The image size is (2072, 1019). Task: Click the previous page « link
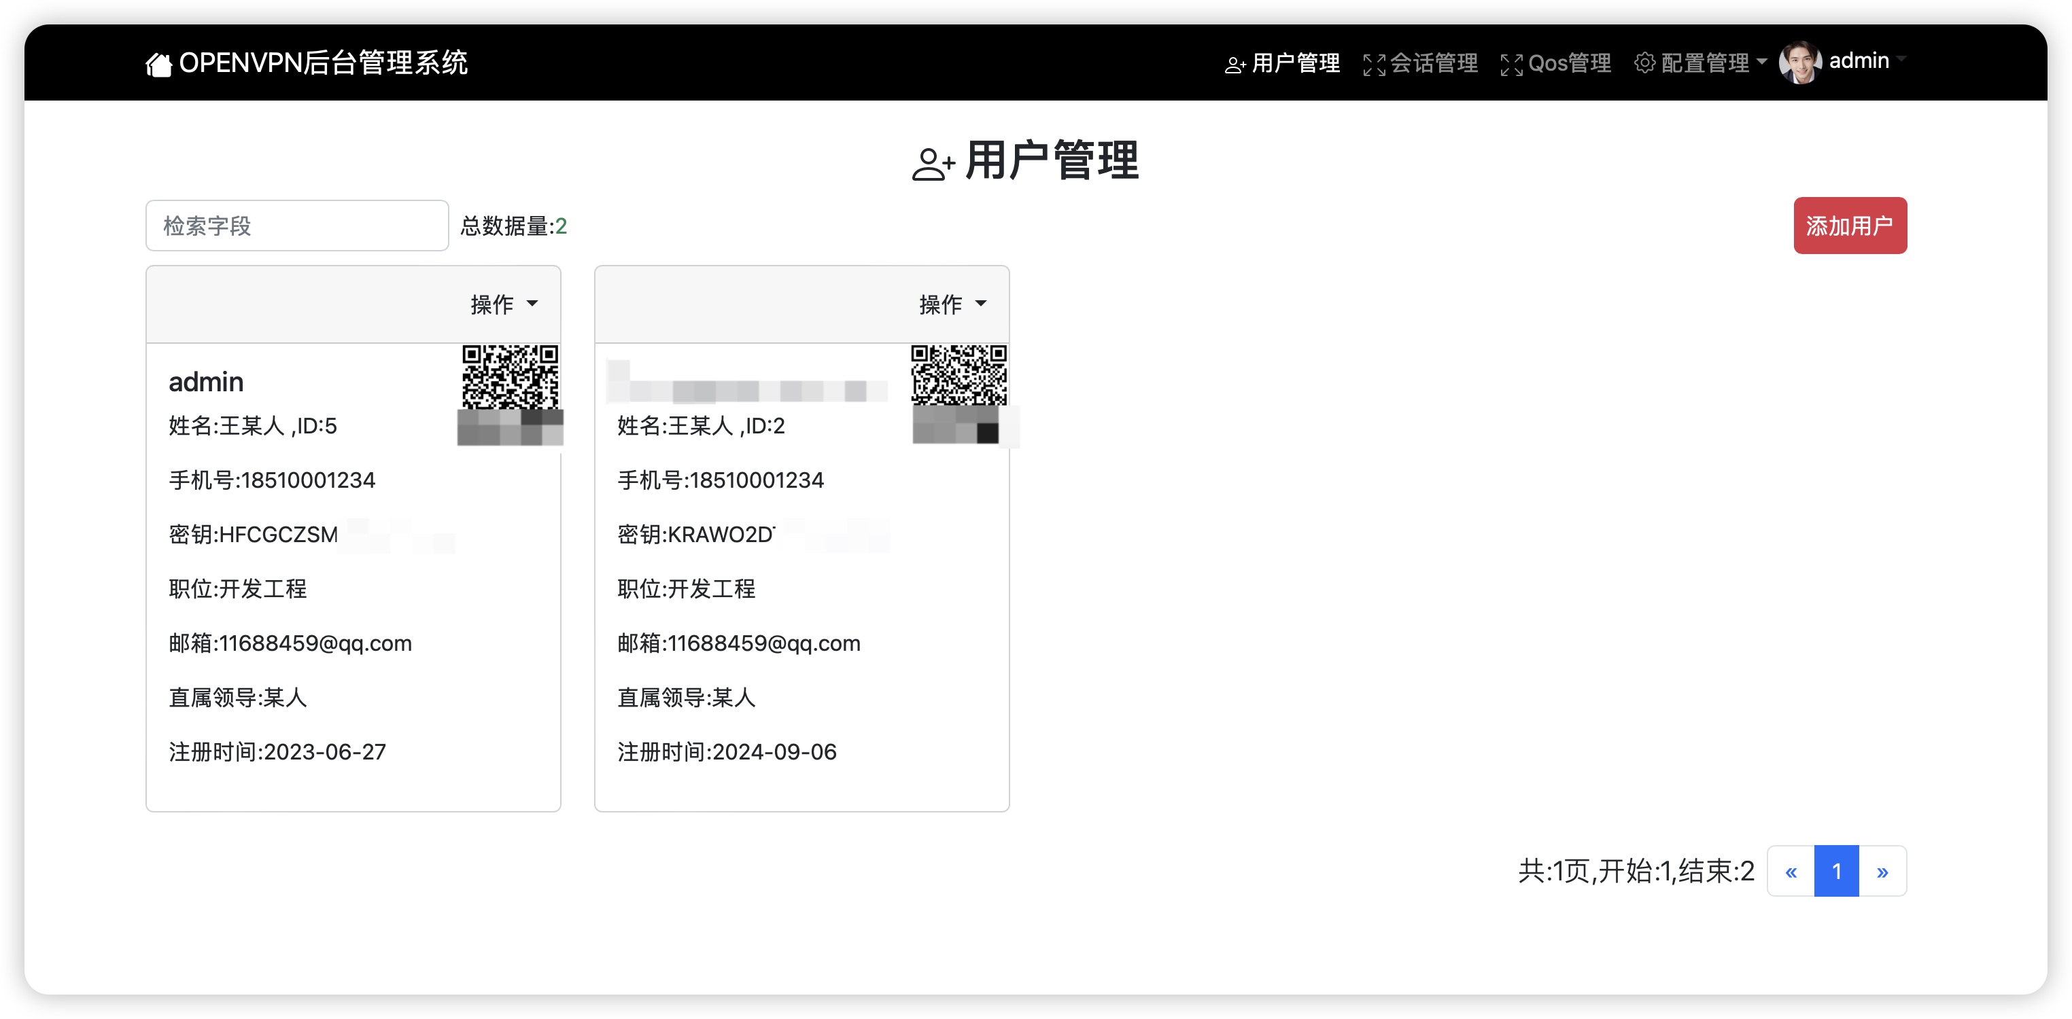tap(1791, 871)
